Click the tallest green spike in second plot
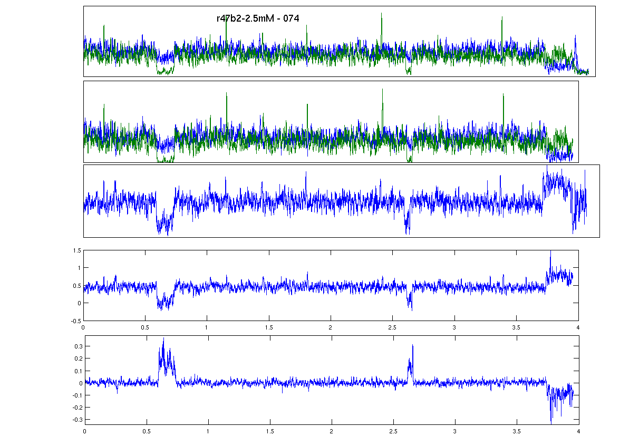This screenshot has height=436, width=639. click(x=382, y=91)
